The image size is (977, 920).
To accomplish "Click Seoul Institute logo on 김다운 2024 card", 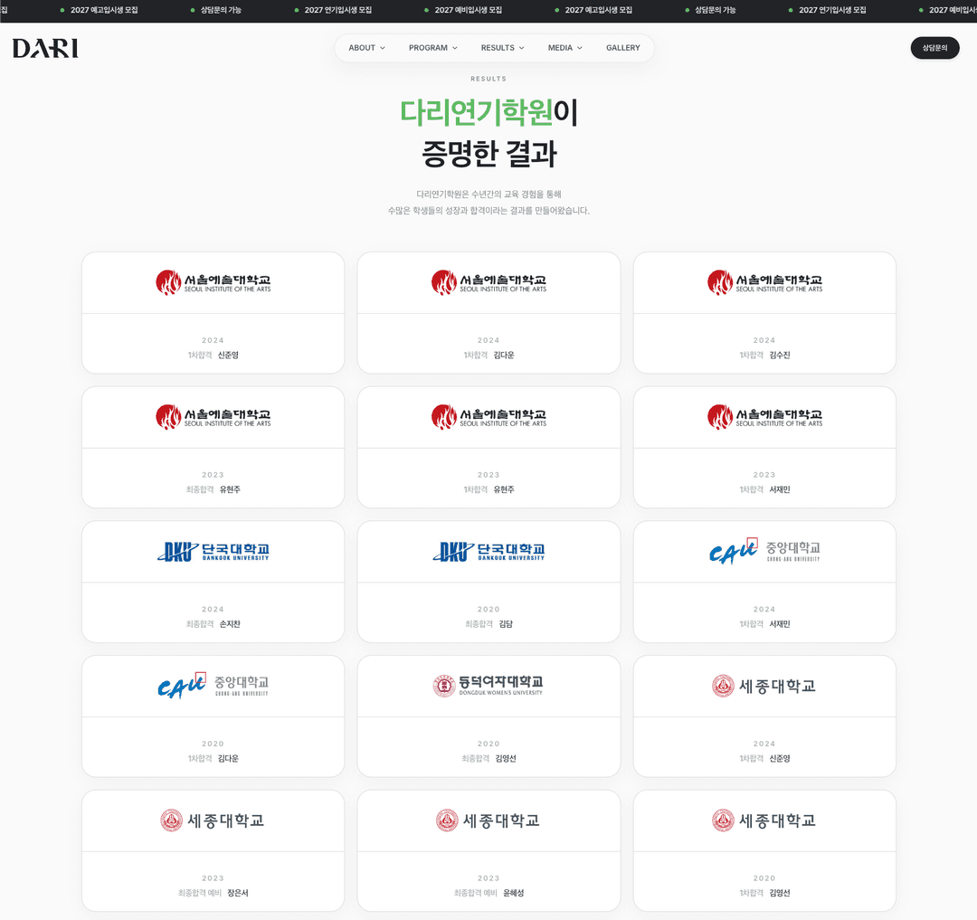I will coord(488,281).
